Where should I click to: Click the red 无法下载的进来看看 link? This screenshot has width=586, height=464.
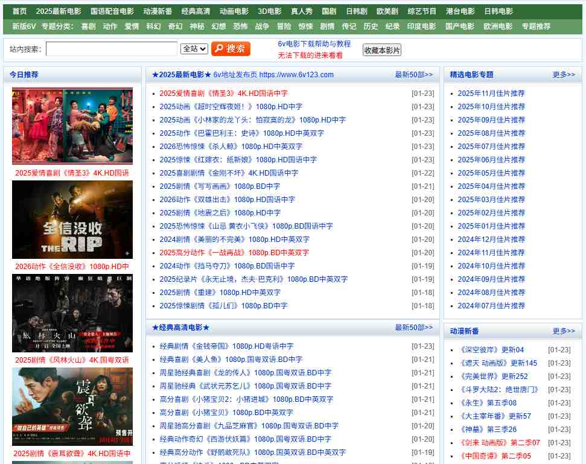pyautogui.click(x=311, y=55)
